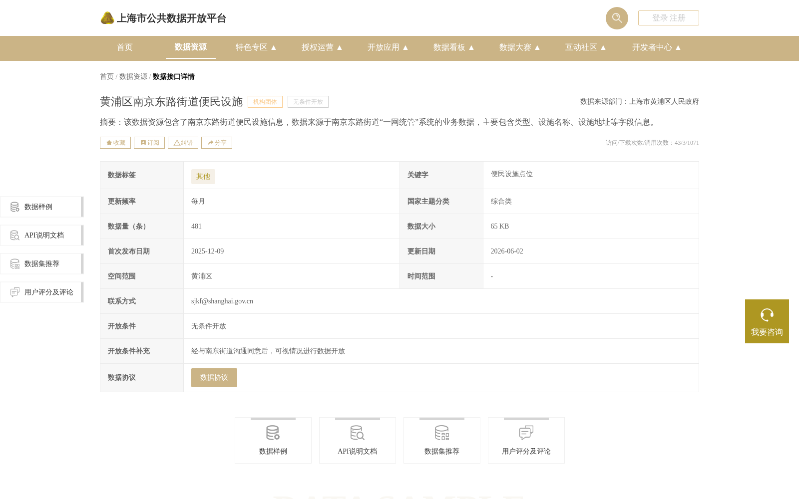The width and height of the screenshot is (799, 499).
Task: Click the data count value 481
Action: (197, 227)
